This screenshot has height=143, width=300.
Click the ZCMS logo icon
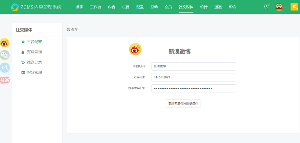pos(15,7)
